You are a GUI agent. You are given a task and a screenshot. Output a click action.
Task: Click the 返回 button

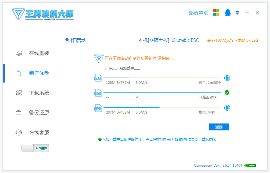(219, 127)
